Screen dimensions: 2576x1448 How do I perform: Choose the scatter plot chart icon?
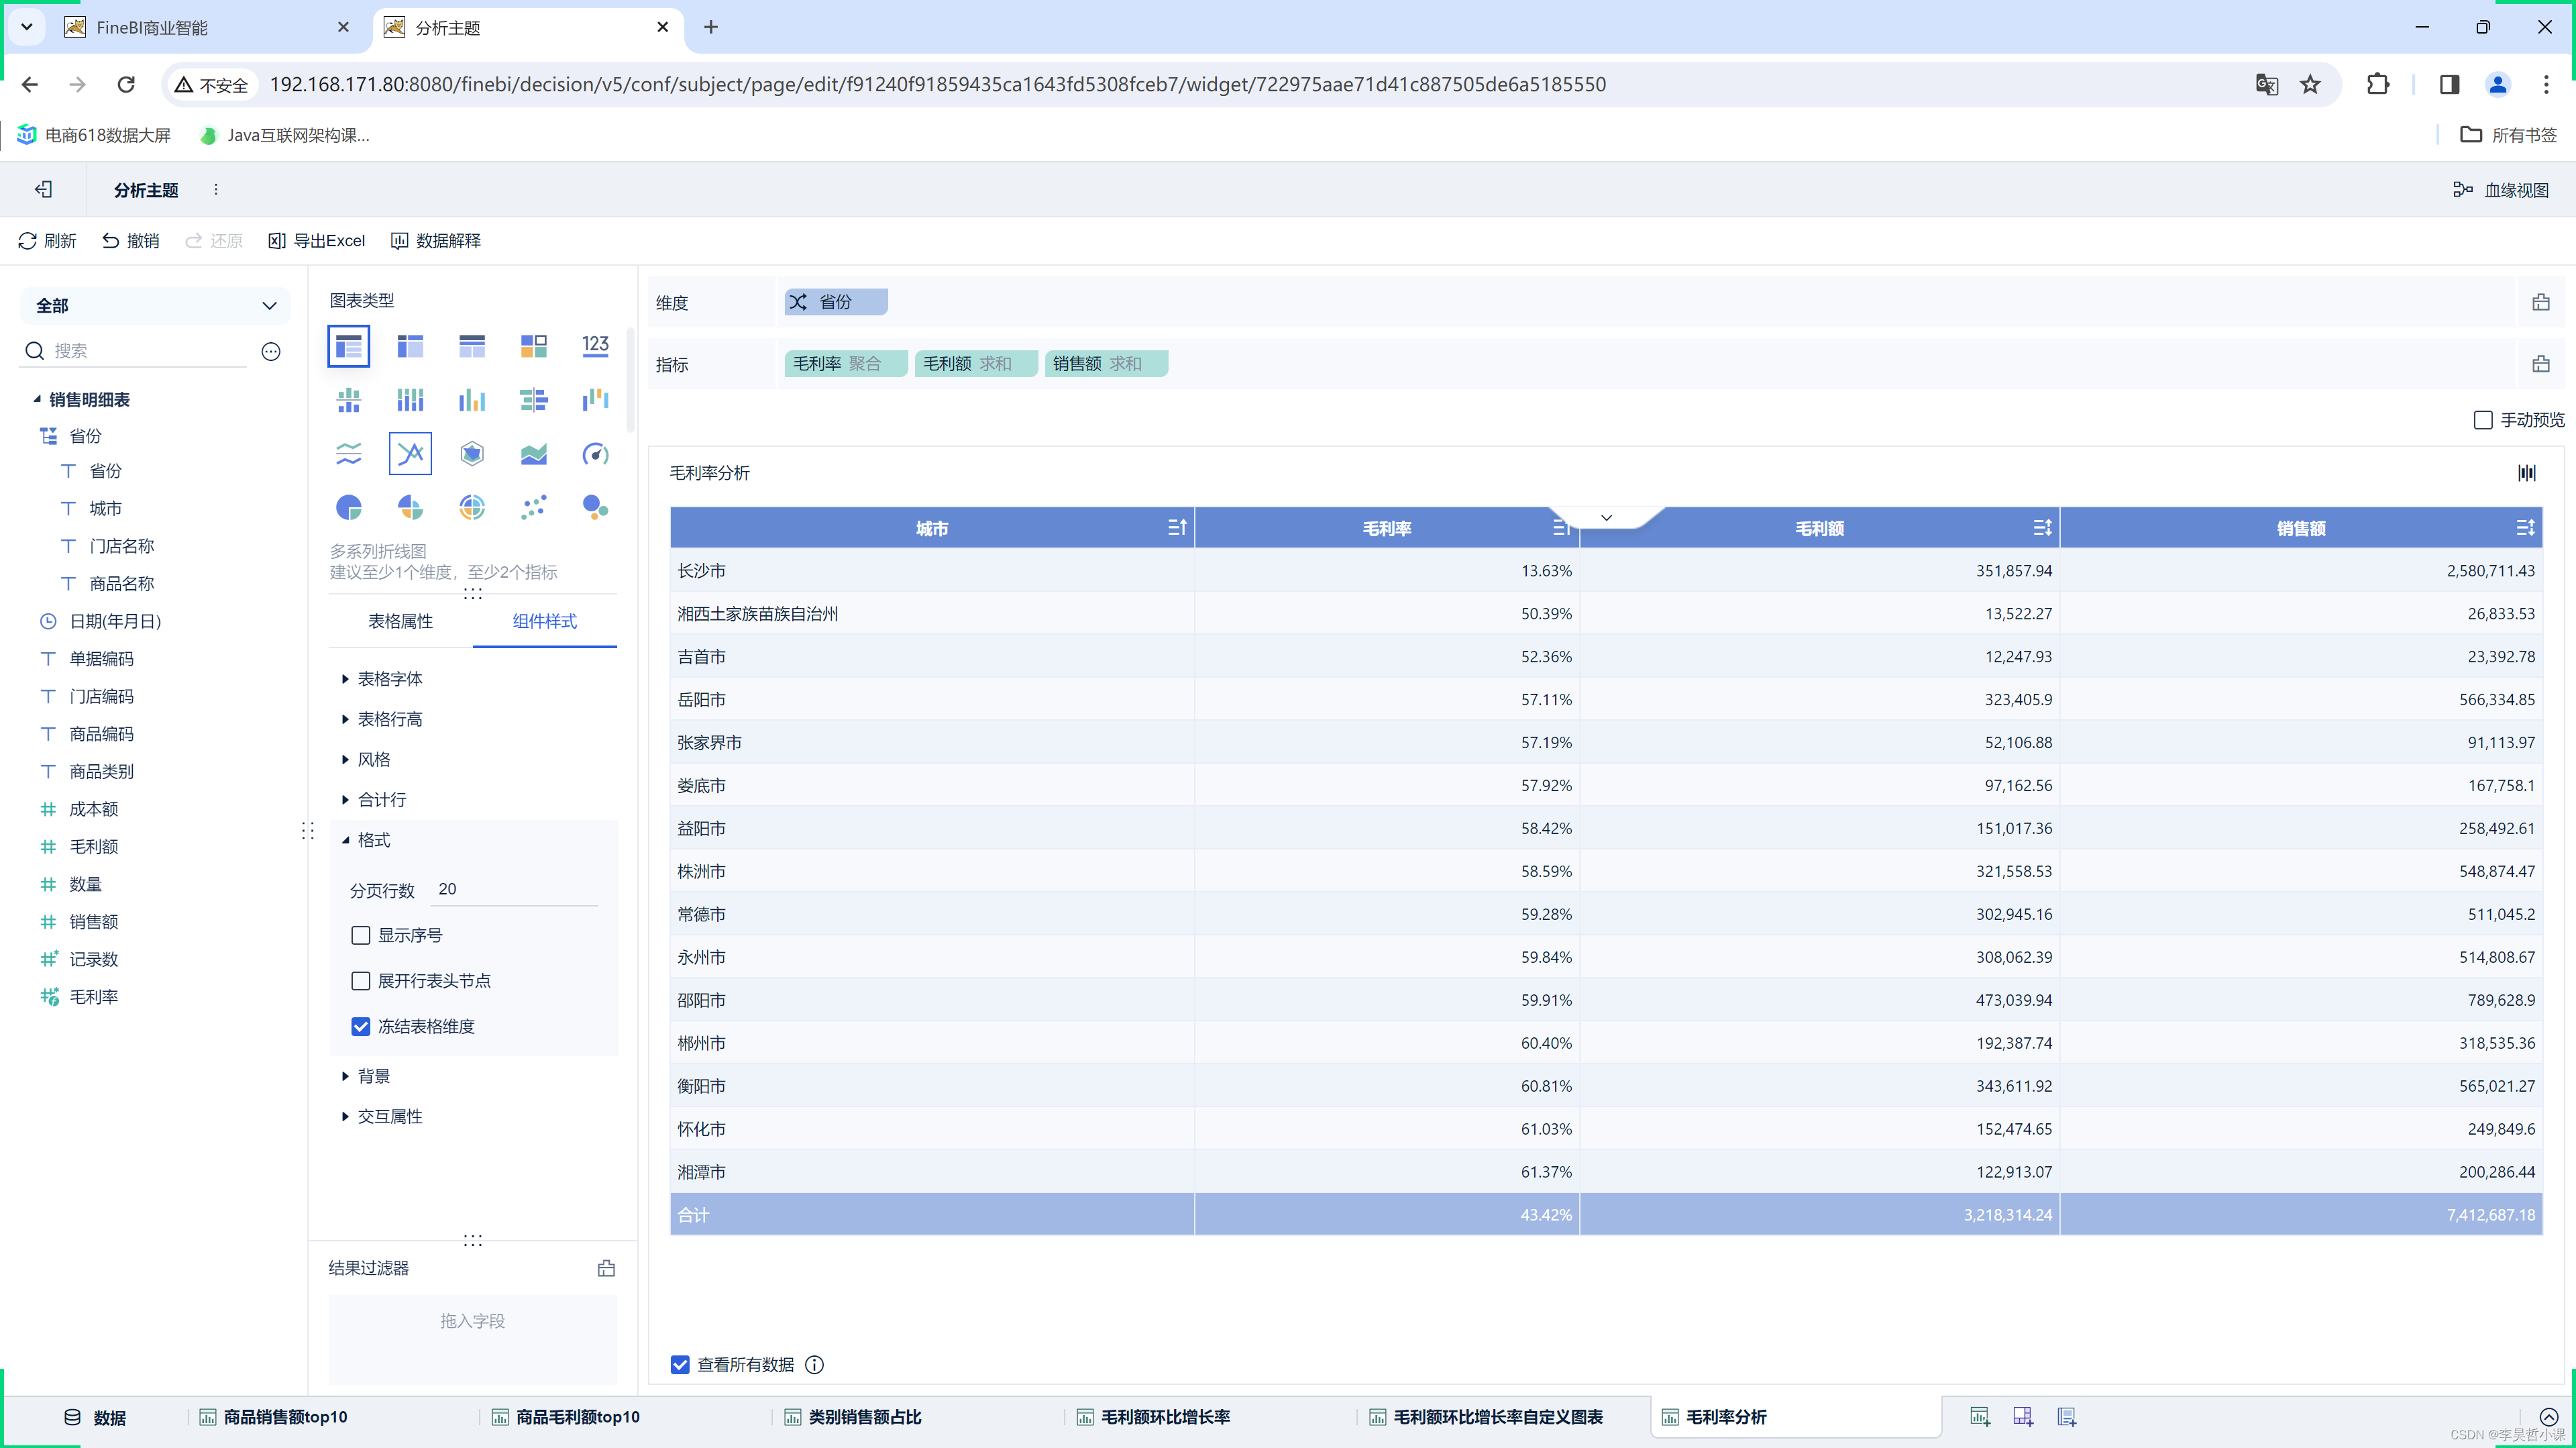tap(534, 508)
